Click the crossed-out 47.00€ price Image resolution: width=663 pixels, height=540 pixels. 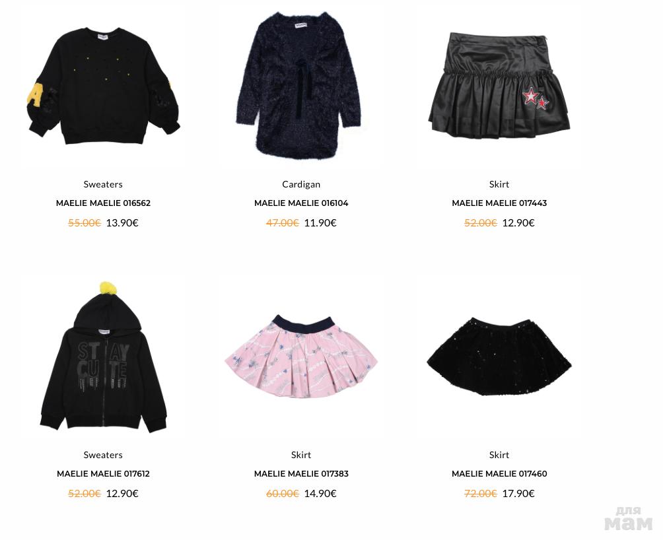click(x=283, y=222)
